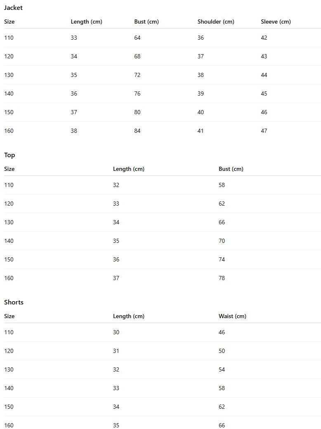
Task: Click the Jacket table heading
Action: (13, 8)
